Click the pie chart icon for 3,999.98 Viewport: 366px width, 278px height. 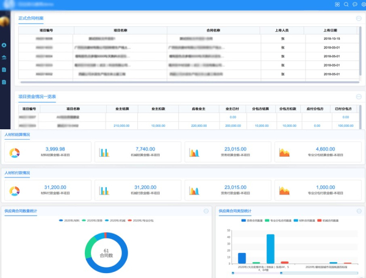[x=13, y=152]
